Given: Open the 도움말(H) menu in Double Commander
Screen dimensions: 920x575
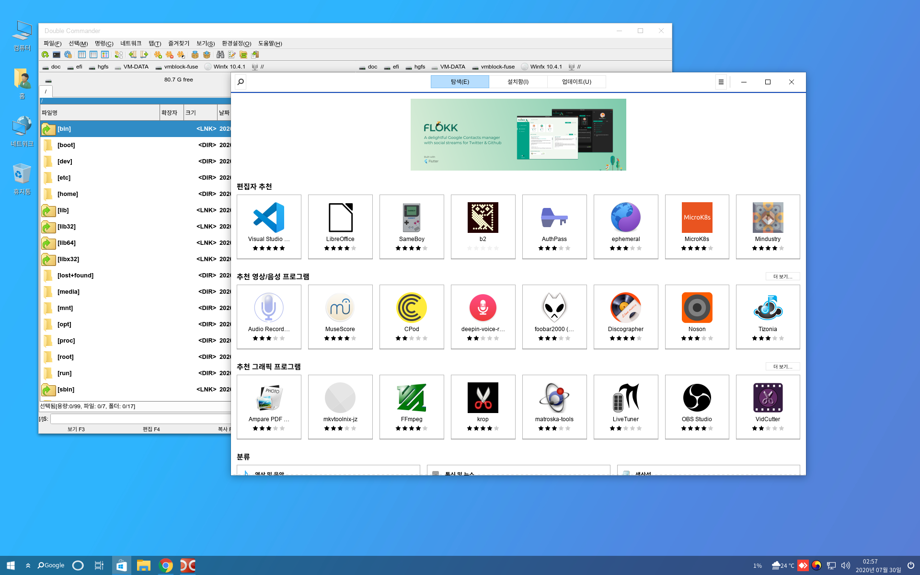Looking at the screenshot, I should (270, 44).
